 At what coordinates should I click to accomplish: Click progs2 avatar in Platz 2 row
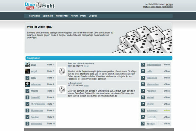point(27,71)
